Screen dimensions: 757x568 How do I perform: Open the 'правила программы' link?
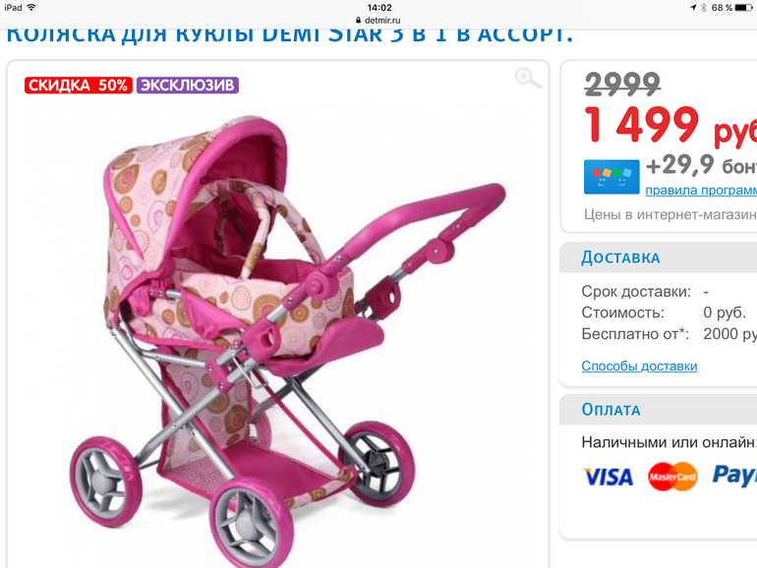(701, 190)
